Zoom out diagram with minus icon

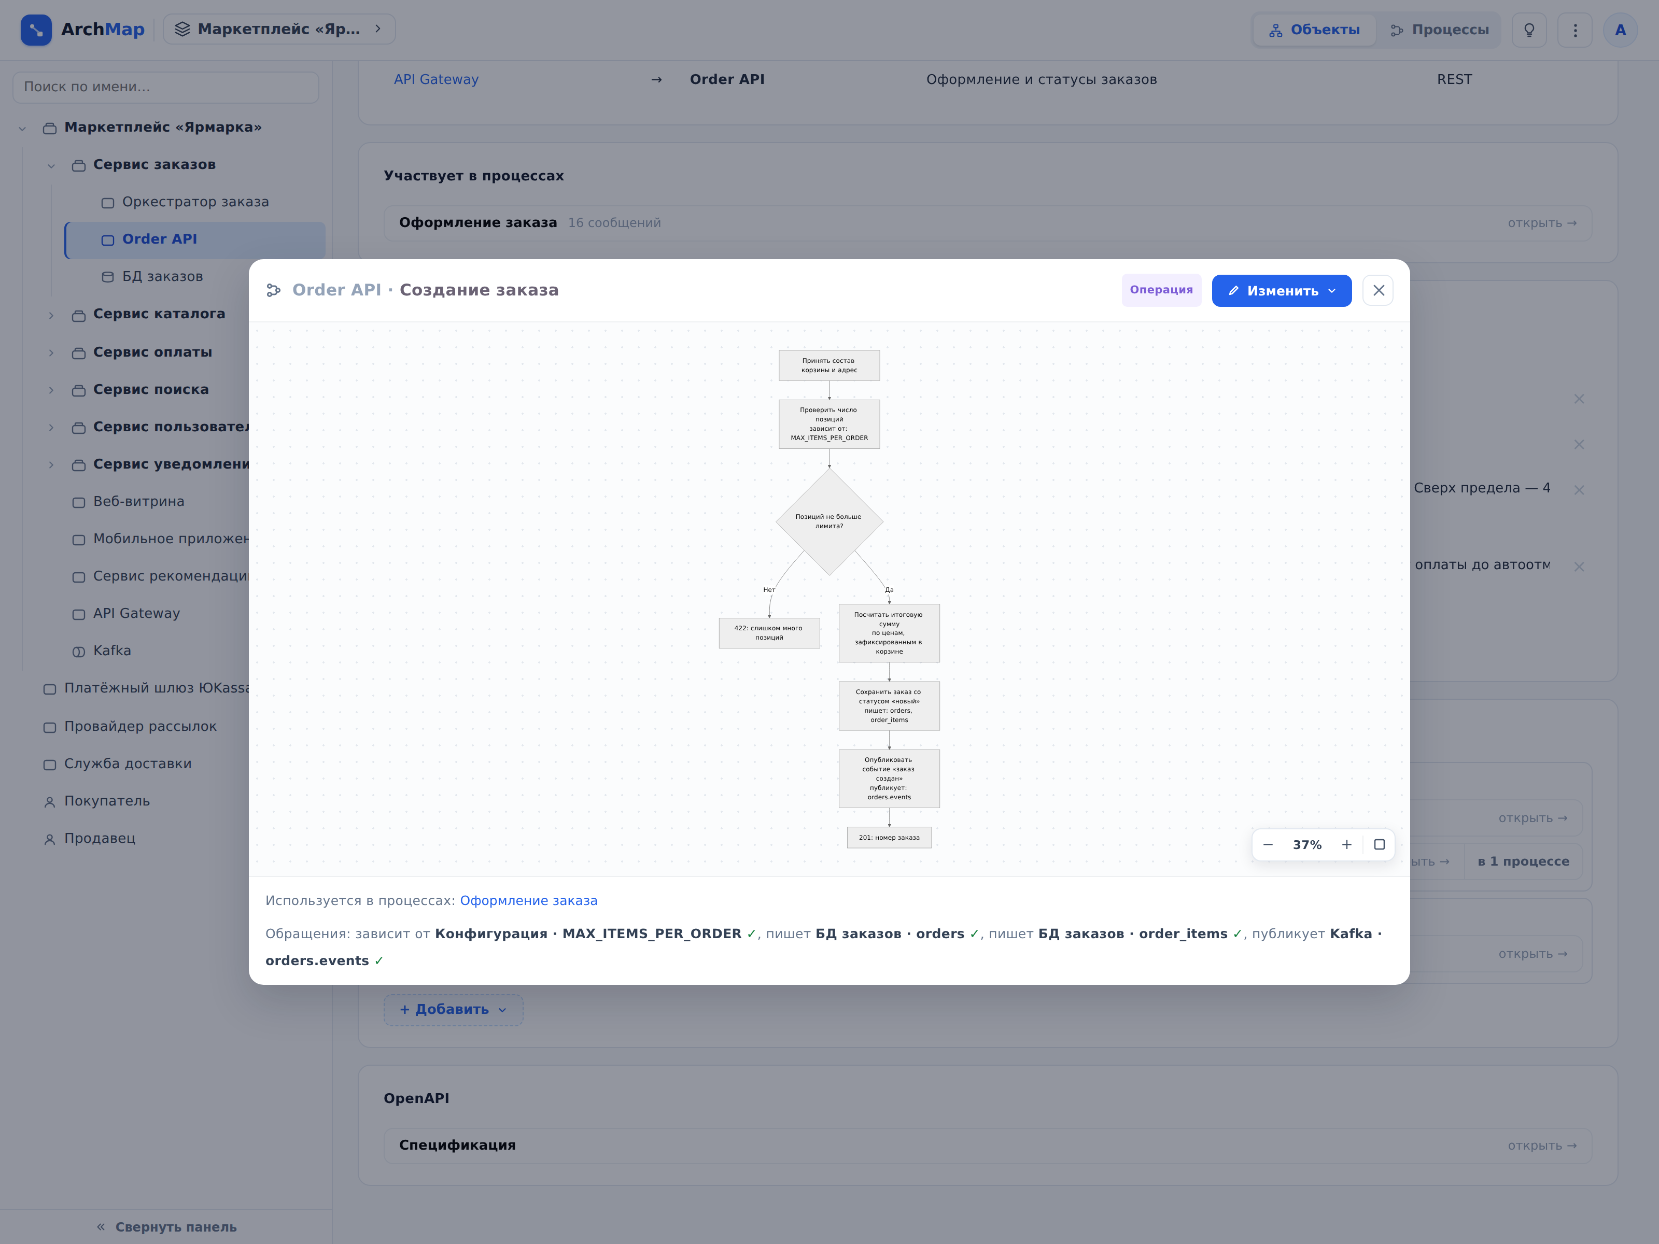(x=1268, y=844)
